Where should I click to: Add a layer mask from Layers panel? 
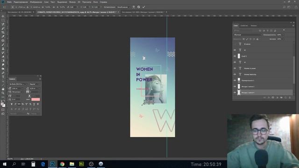click(273, 98)
